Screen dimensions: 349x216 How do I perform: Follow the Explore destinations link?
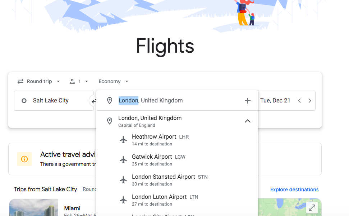tap(294, 189)
